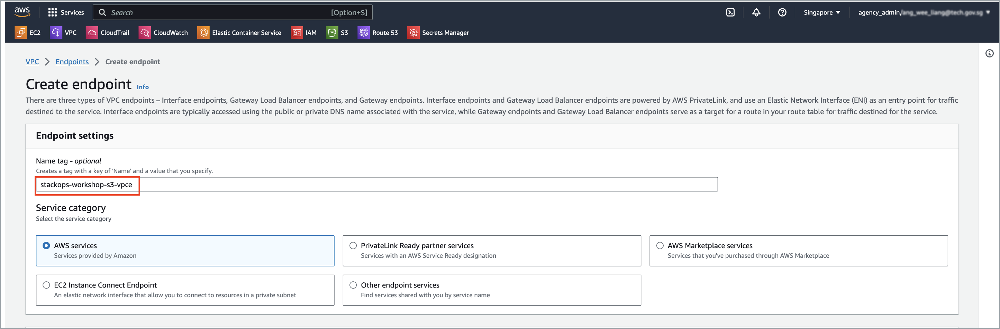This screenshot has width=1000, height=329.
Task: Open the Services navigation menu
Action: pos(66,12)
